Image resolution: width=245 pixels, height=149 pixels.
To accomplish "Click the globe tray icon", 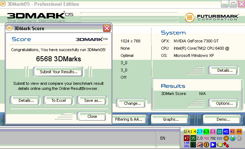I will click(x=232, y=138).
